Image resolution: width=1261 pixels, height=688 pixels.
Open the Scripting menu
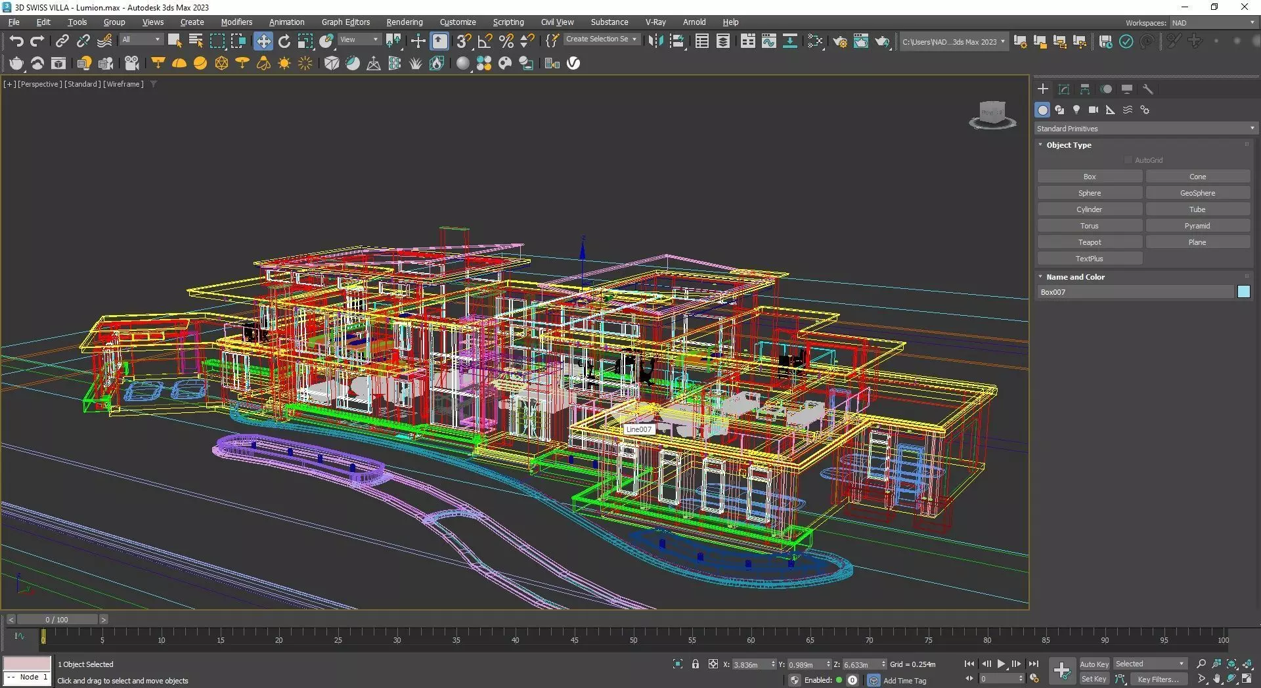(x=508, y=22)
